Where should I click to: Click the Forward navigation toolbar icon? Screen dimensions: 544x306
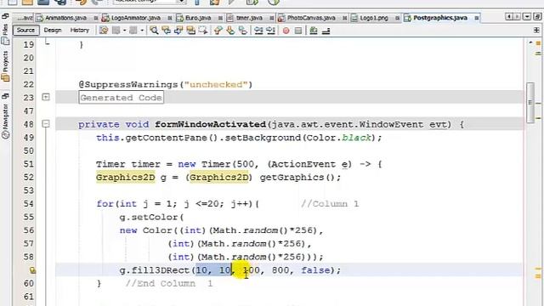pyautogui.click(x=133, y=31)
